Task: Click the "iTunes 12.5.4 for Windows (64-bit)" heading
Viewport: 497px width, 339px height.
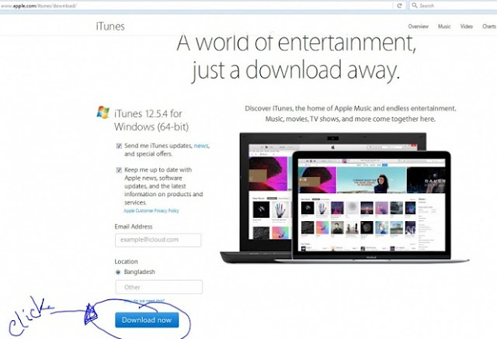Action: [x=151, y=120]
